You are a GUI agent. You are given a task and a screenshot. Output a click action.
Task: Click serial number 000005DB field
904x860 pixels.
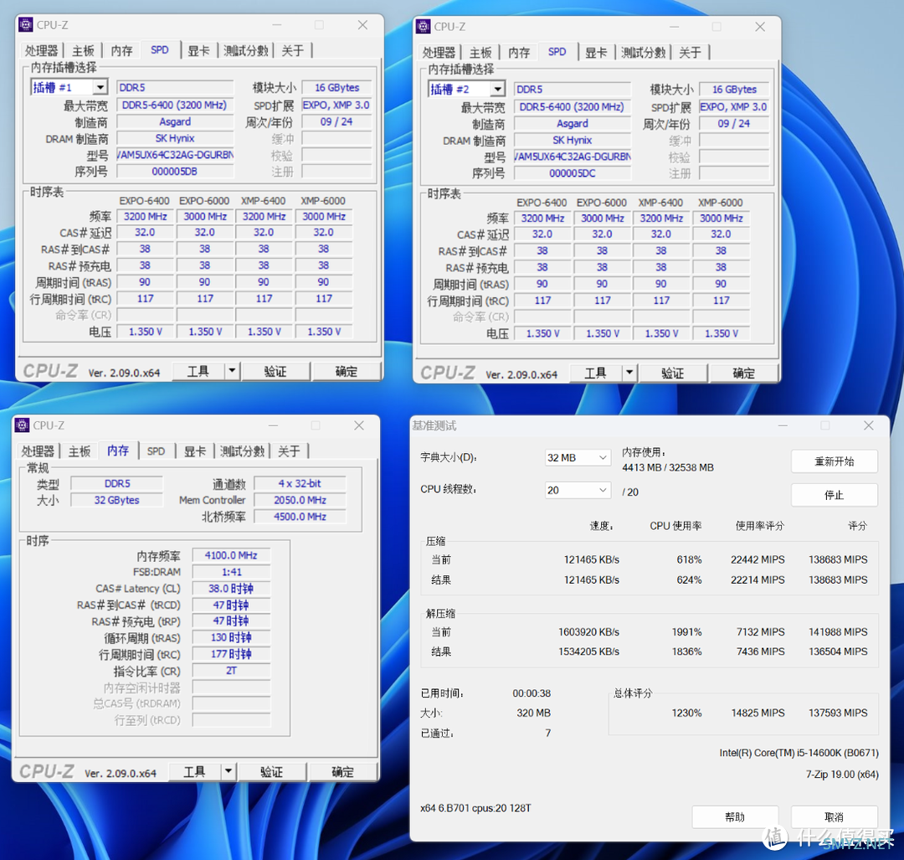pos(175,172)
